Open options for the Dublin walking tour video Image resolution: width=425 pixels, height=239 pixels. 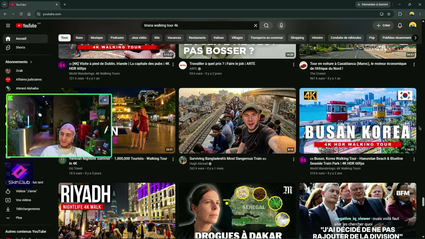[173, 65]
